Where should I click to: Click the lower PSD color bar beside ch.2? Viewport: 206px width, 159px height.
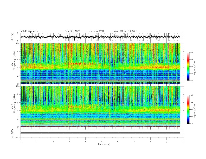188,109
